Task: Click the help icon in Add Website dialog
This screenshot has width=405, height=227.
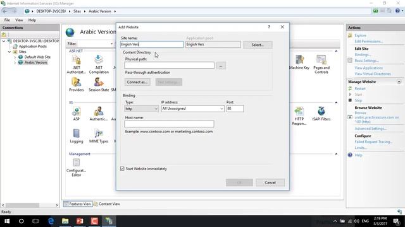Action: pyautogui.click(x=269, y=26)
